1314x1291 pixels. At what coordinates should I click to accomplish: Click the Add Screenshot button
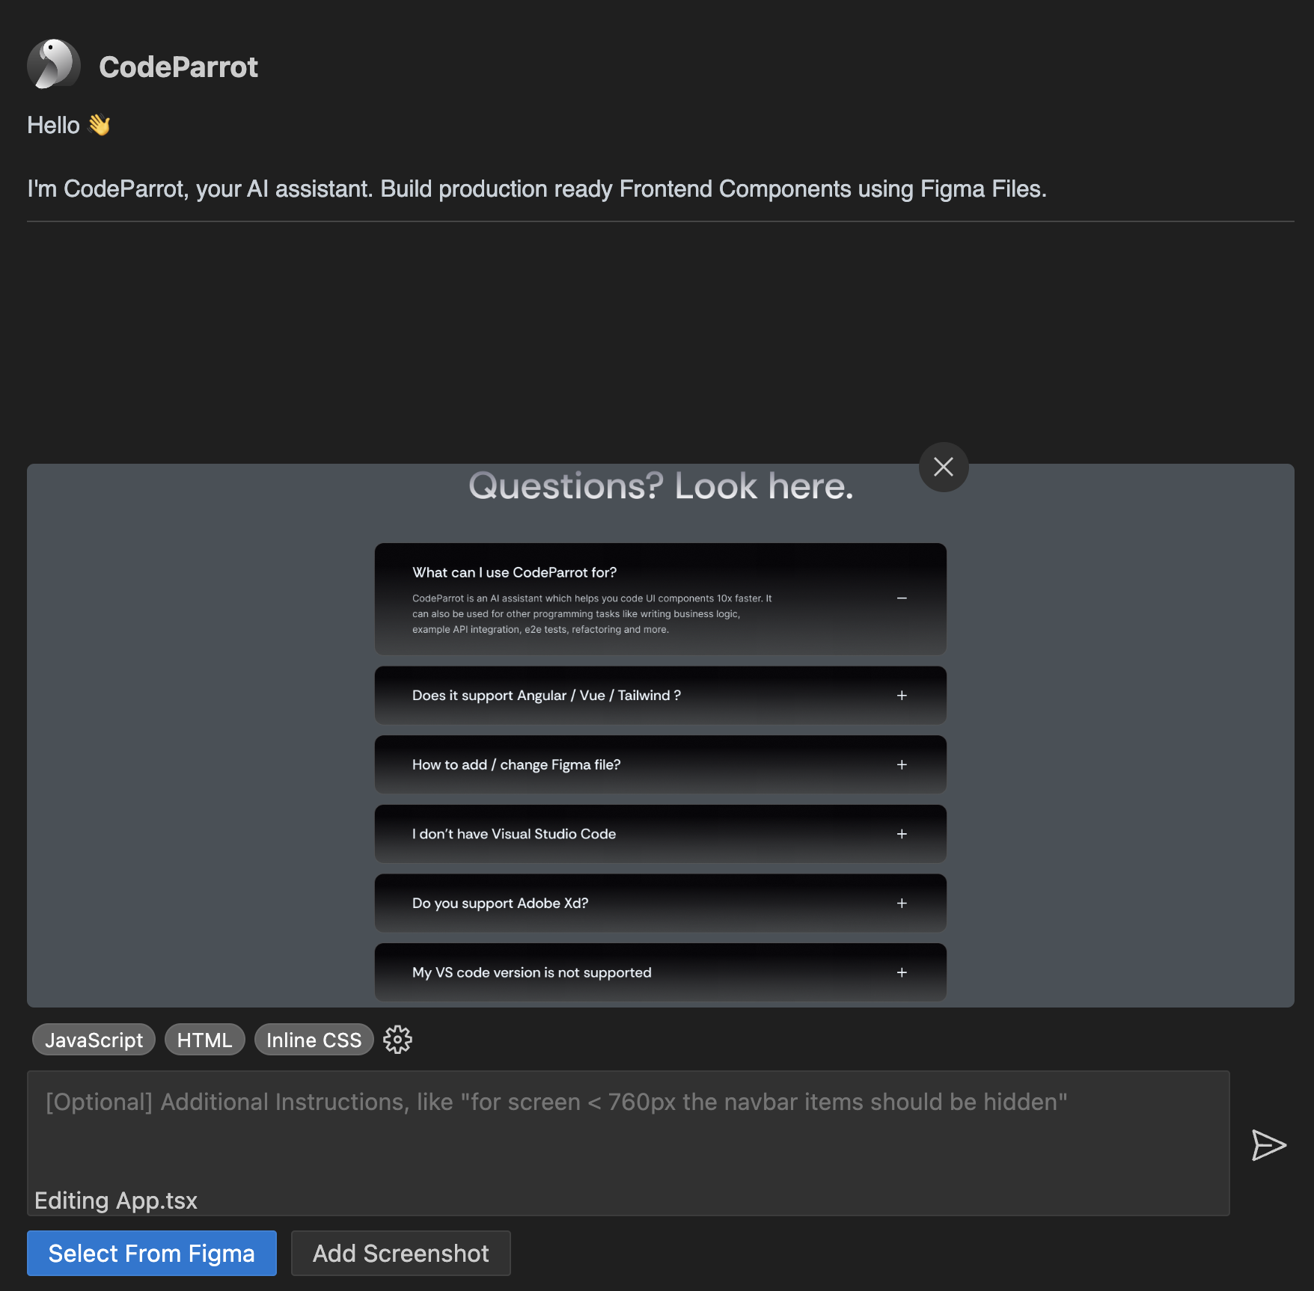click(x=401, y=1253)
